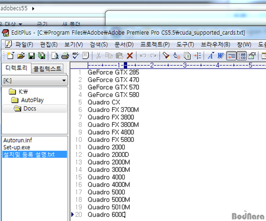Open the 브라우저(B) menu
266x221 pixels.
(215, 44)
